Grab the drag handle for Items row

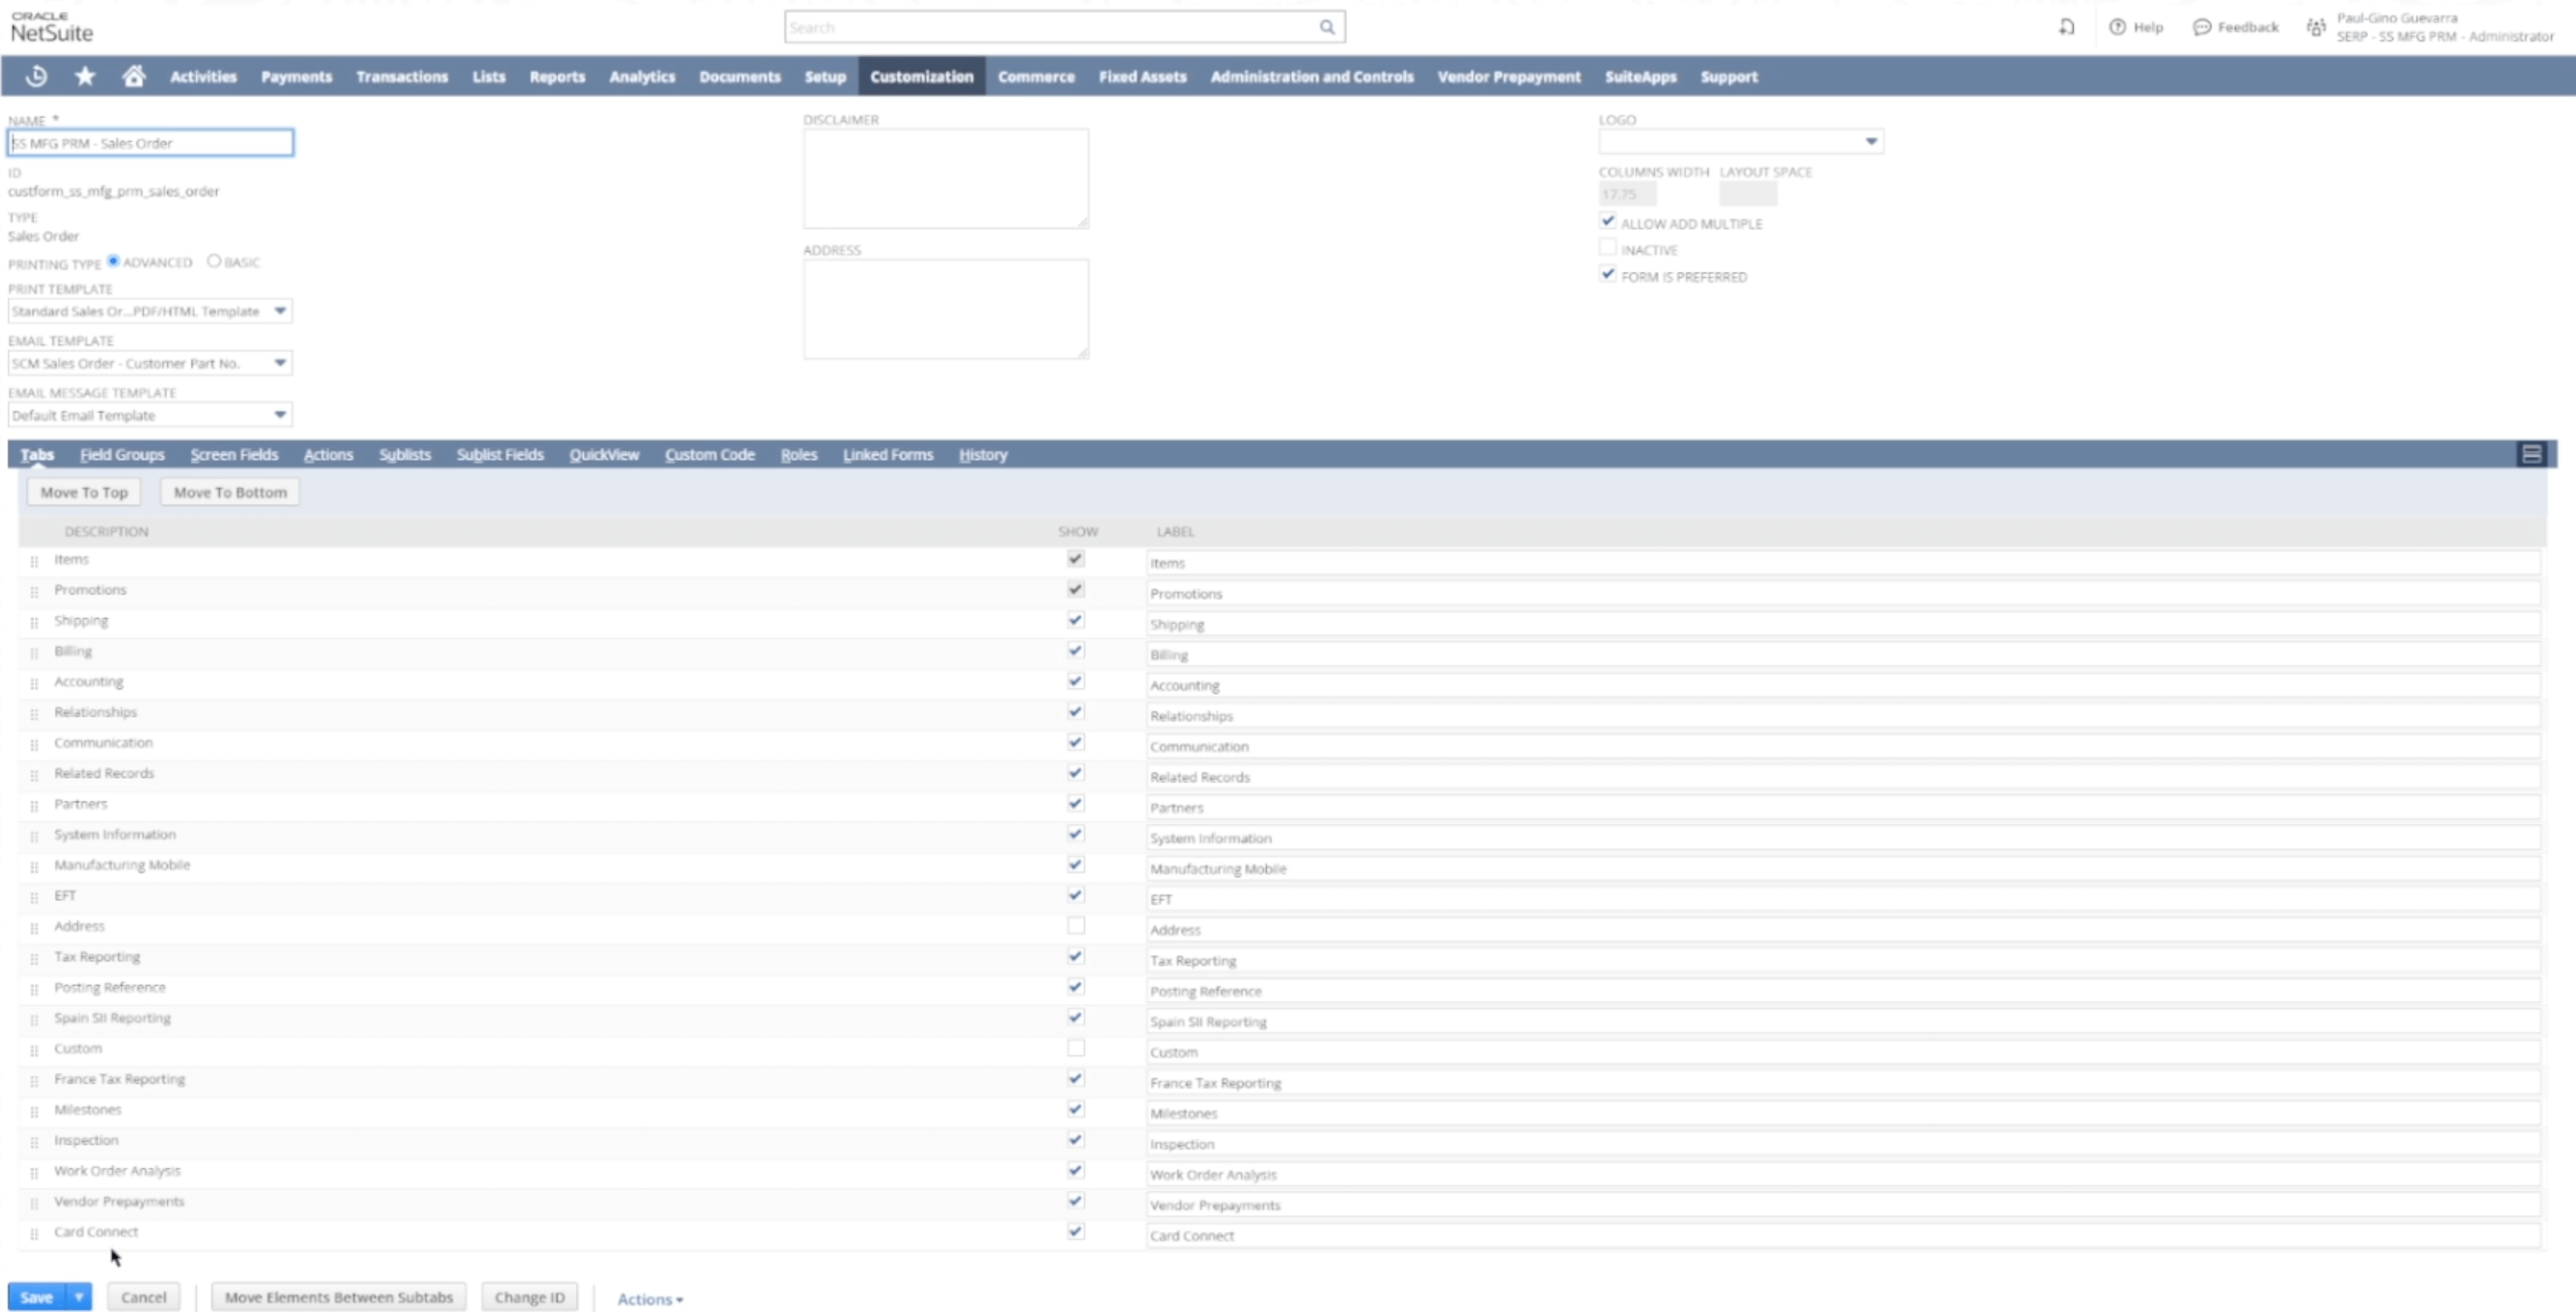point(34,561)
